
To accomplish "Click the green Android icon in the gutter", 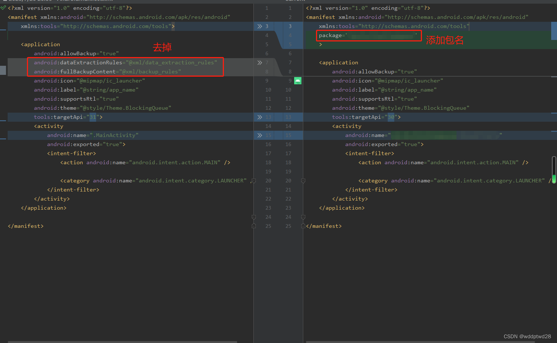I will tap(298, 81).
